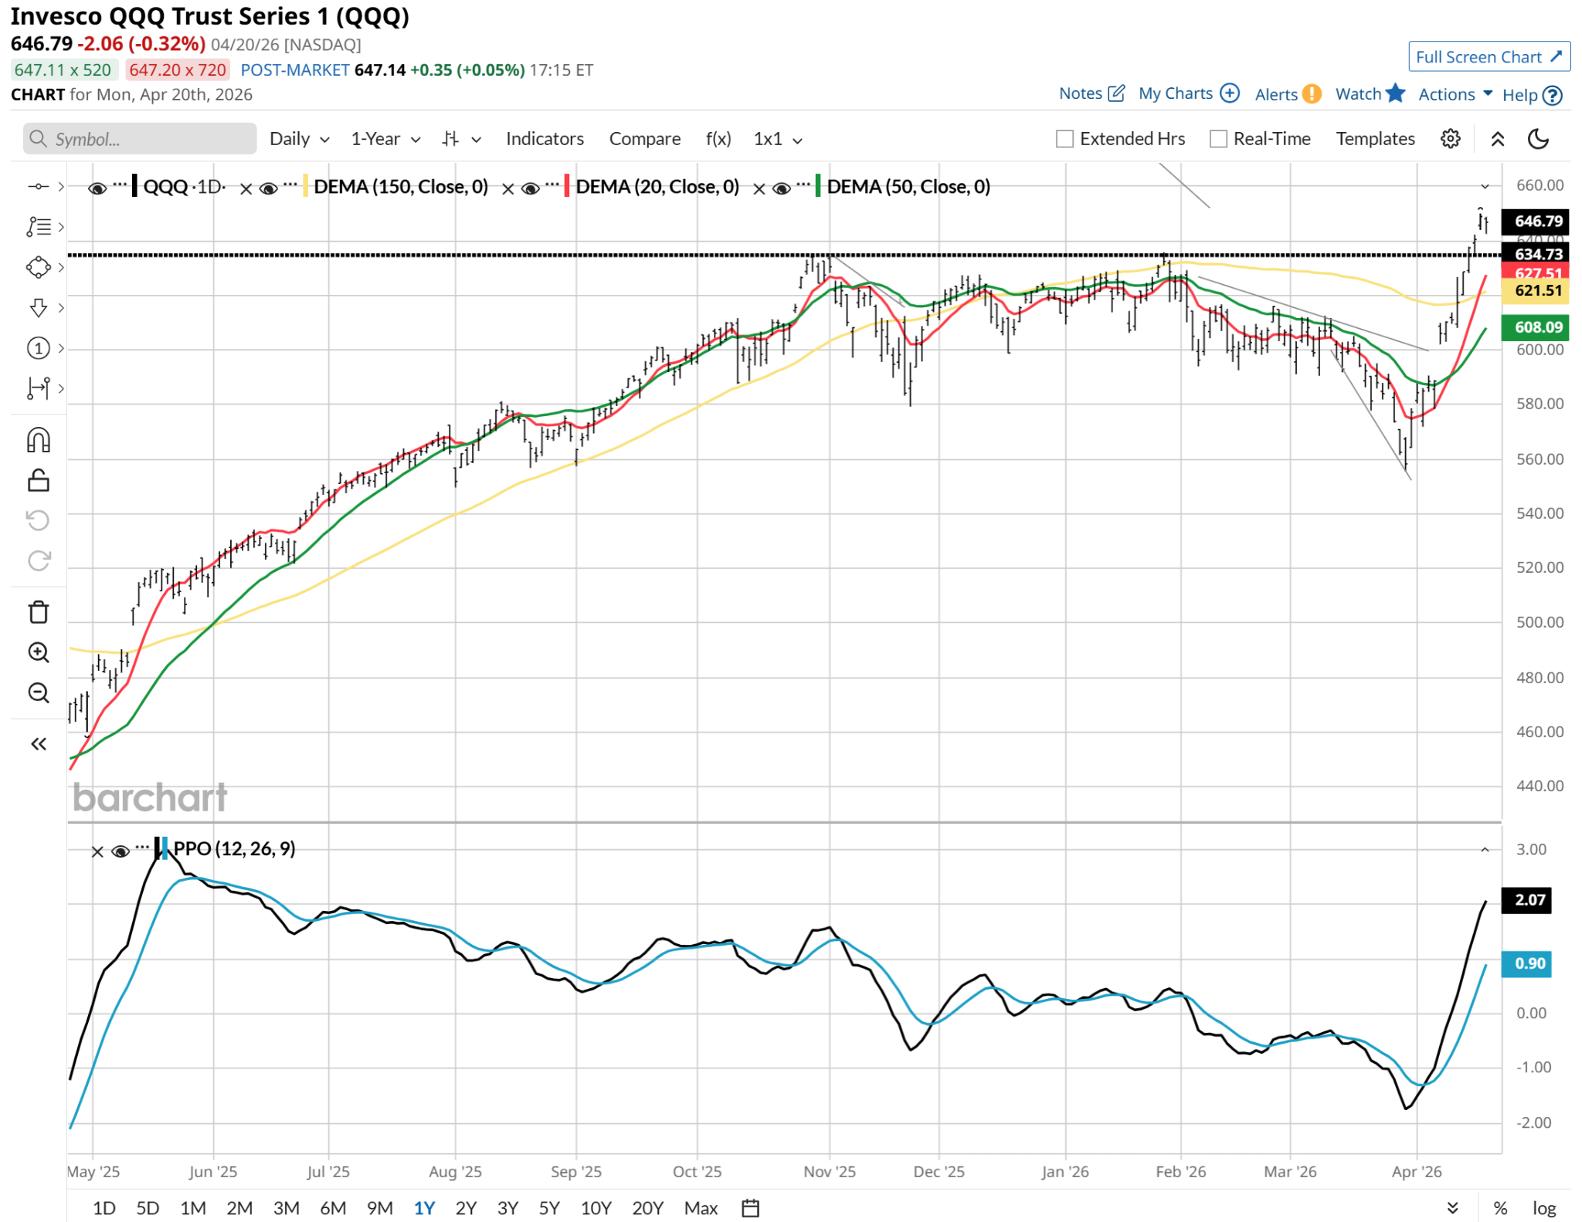Viewport: 1582px width, 1222px height.
Task: Open the Indicators menu
Action: [545, 139]
